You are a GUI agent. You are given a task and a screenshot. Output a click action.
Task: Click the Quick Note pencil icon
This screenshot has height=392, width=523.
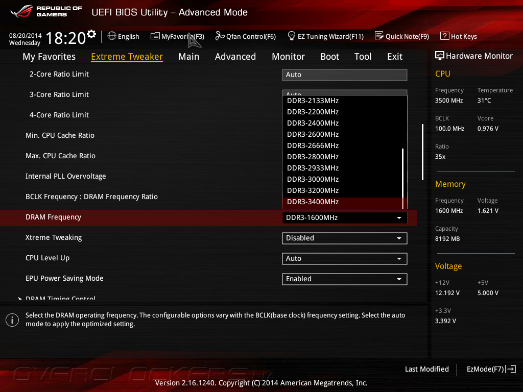379,36
